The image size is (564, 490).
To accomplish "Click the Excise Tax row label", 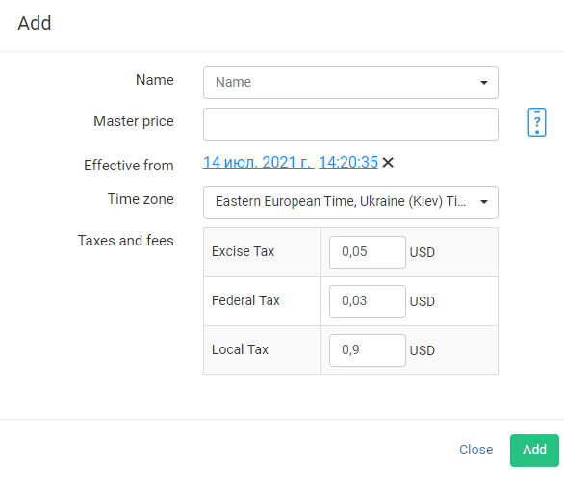I will (243, 251).
